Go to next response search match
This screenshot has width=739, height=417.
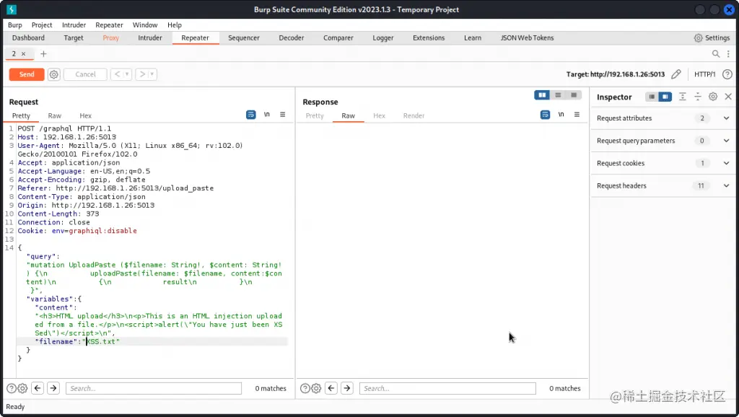point(347,388)
